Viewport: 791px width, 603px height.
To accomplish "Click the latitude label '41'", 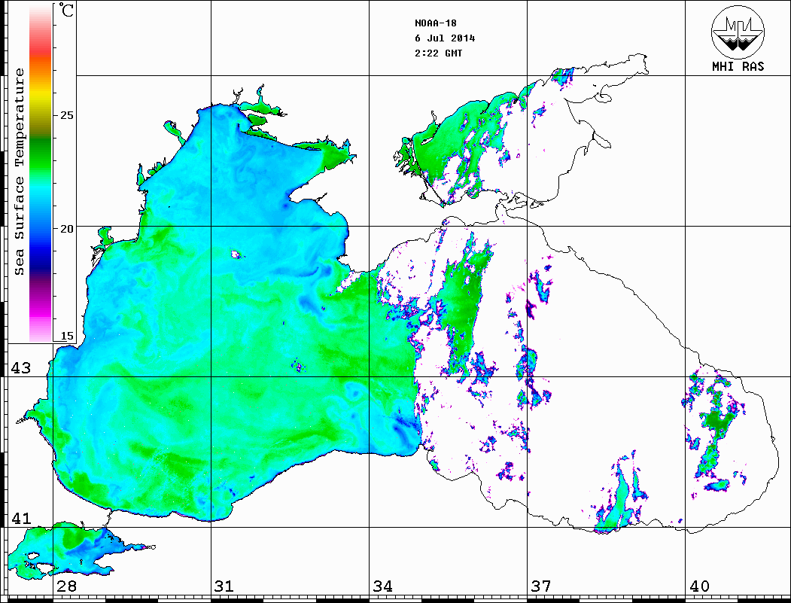I will point(20,518).
